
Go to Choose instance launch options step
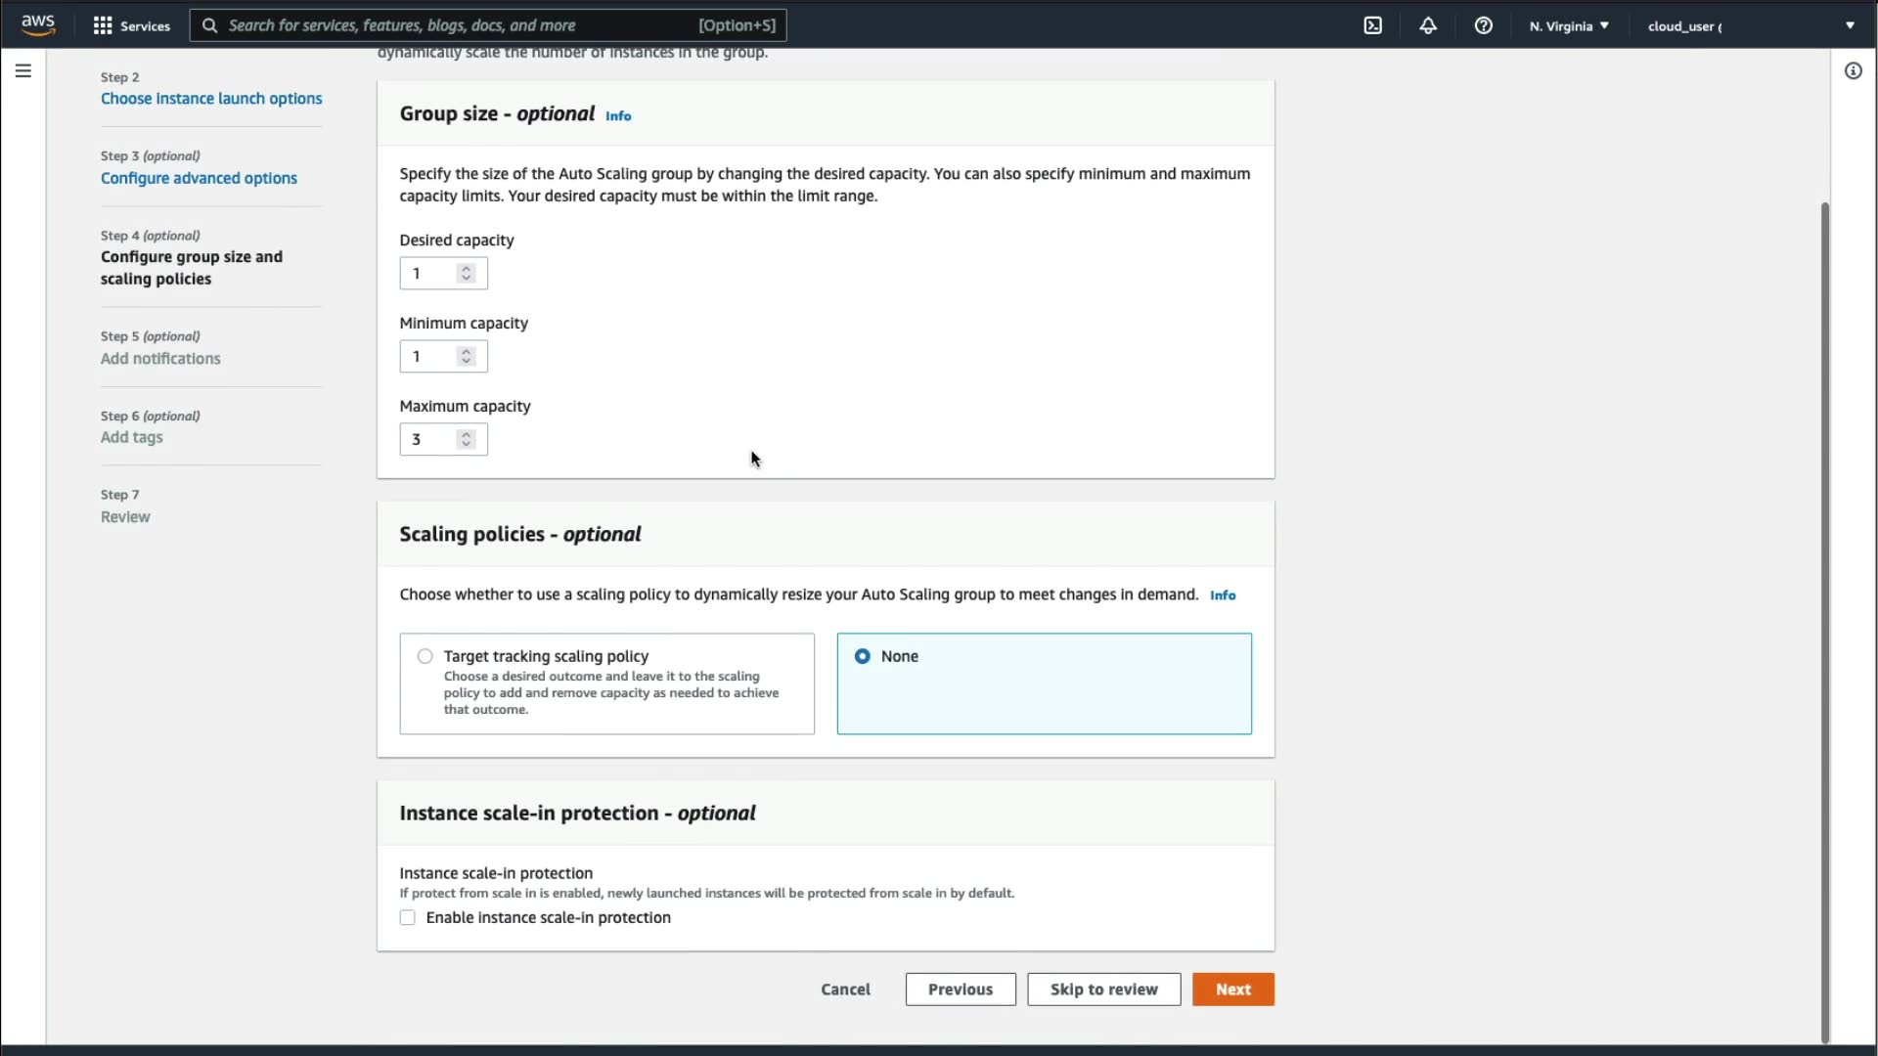click(x=211, y=99)
